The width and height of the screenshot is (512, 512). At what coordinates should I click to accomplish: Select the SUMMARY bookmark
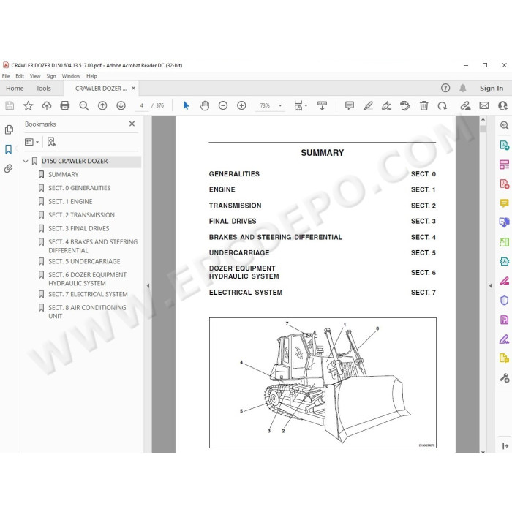tap(64, 175)
